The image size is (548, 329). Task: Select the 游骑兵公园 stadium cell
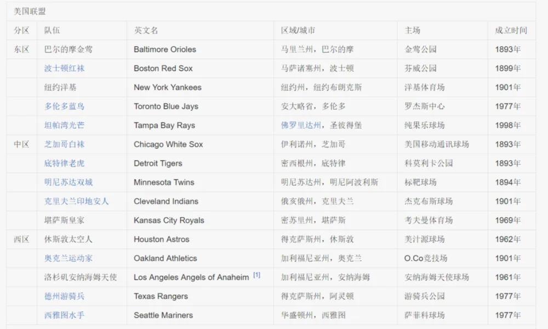[425, 296]
